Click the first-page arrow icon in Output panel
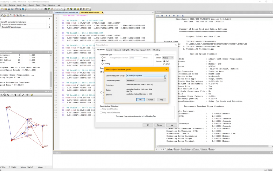Image resolution: width=273 pixels, height=171 pixels. point(157,16)
